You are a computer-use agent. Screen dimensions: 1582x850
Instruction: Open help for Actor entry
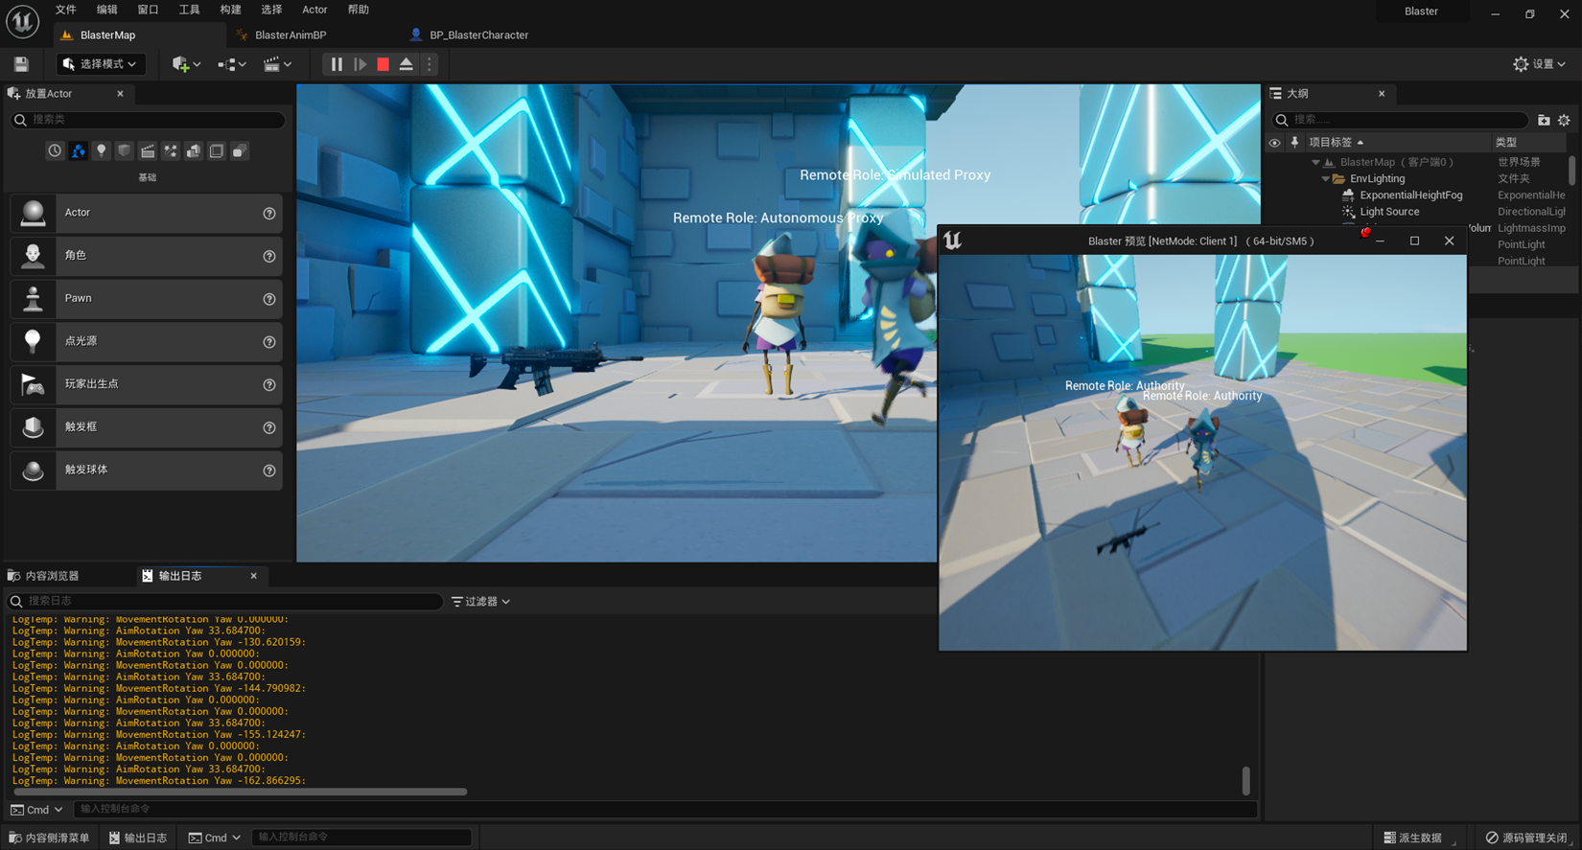[x=269, y=214]
